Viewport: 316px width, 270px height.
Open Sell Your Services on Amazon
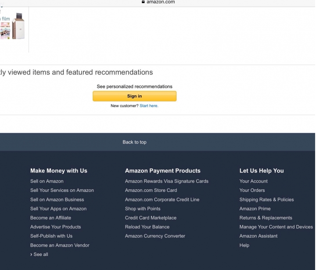point(62,190)
